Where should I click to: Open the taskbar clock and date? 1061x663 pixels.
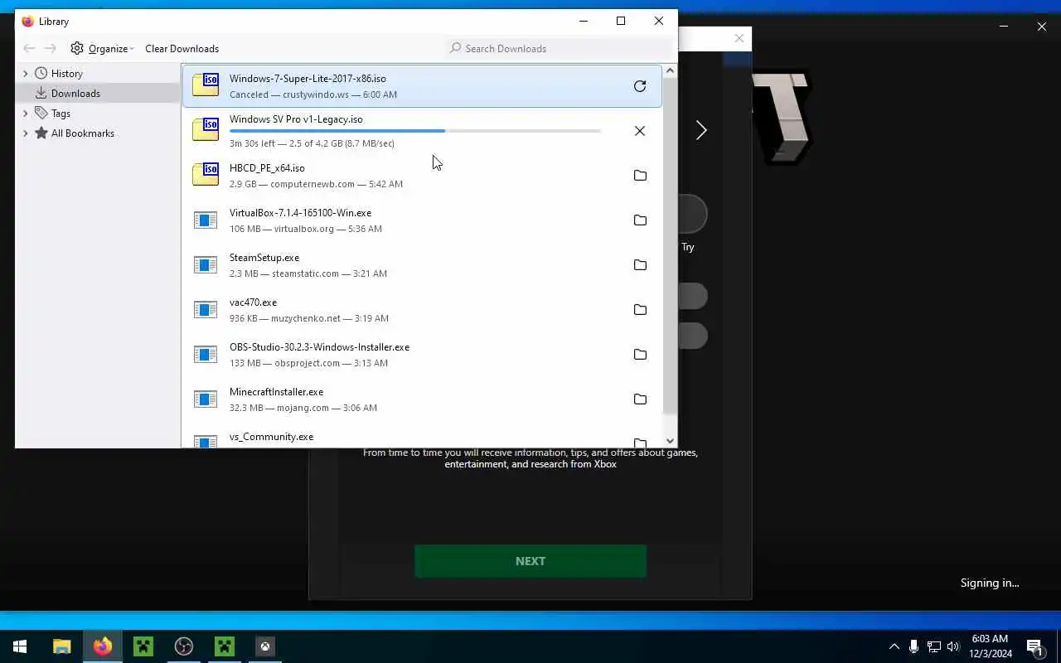click(990, 646)
